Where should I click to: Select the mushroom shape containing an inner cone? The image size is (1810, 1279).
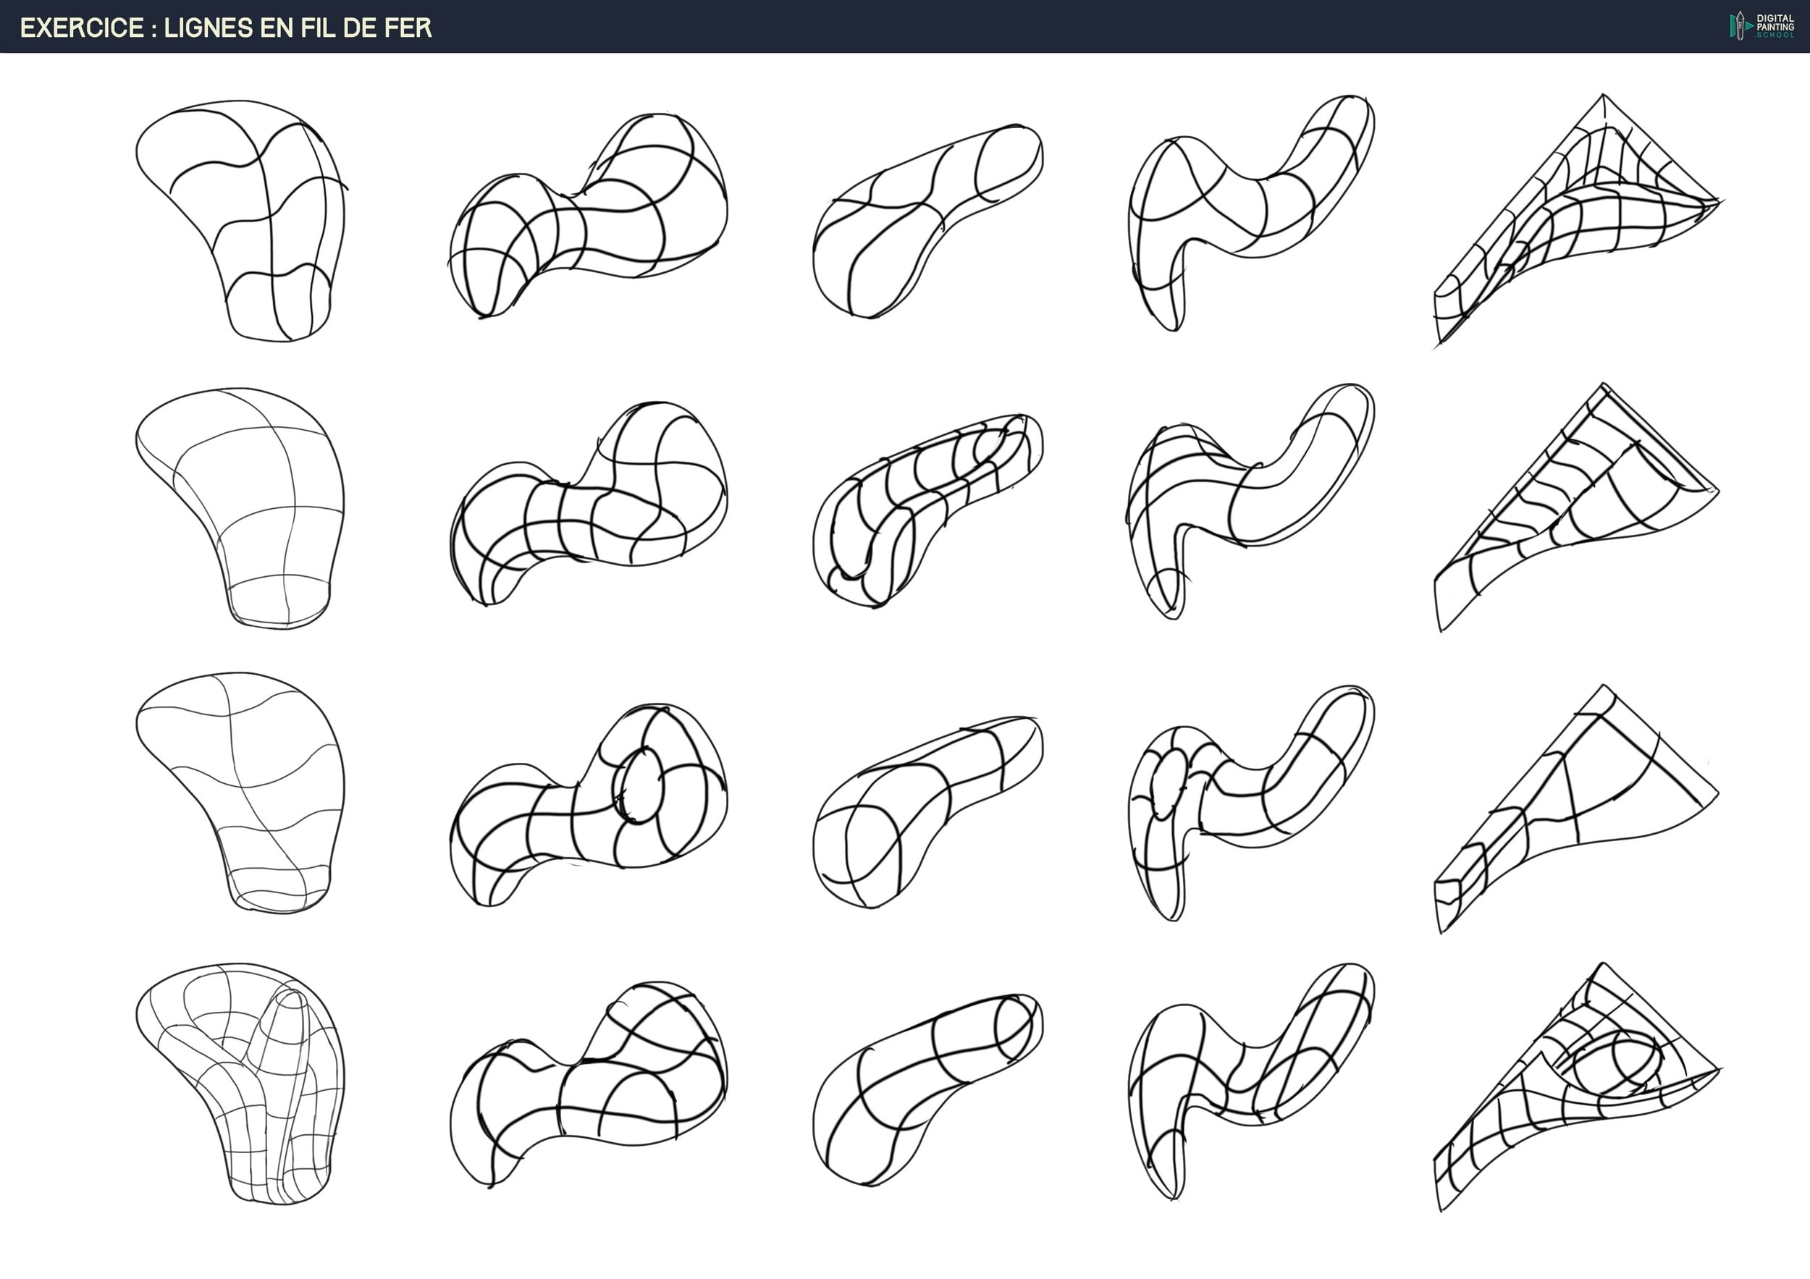pos(252,1080)
